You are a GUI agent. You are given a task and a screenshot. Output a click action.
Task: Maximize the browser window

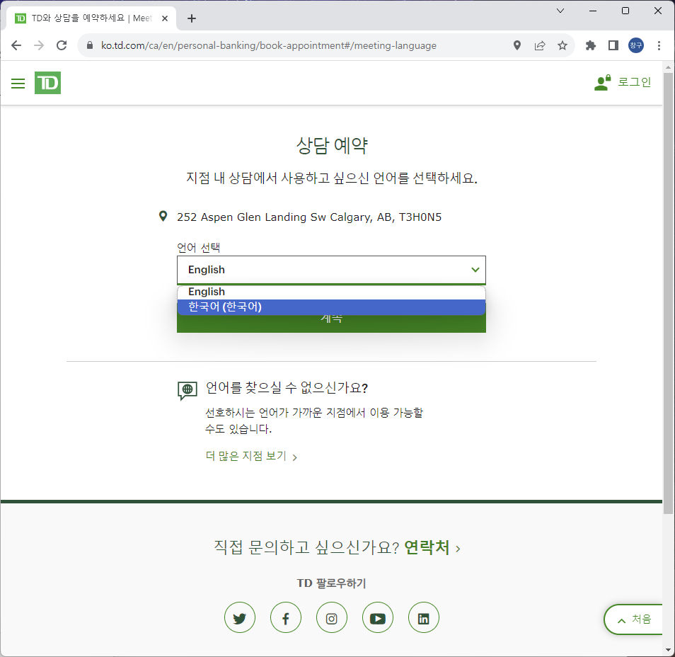[625, 11]
